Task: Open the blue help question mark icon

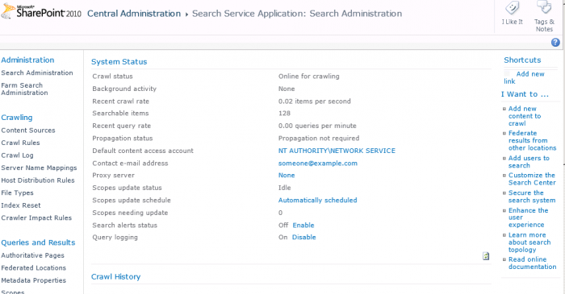Action: [555, 43]
